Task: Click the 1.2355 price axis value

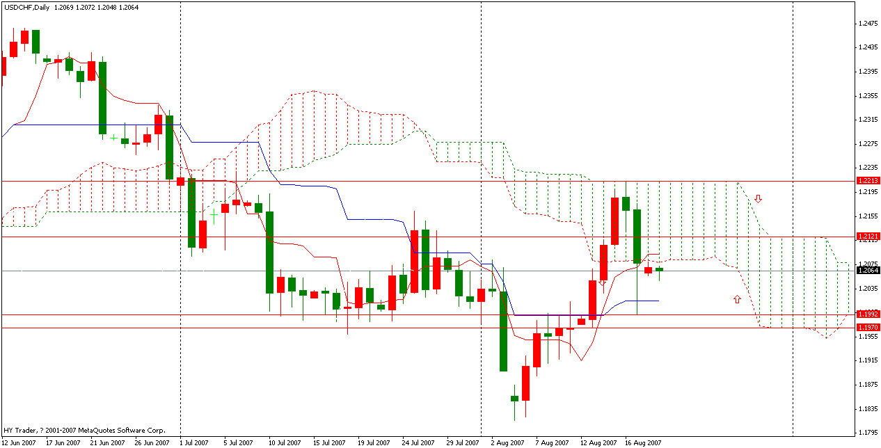Action: pos(868,95)
